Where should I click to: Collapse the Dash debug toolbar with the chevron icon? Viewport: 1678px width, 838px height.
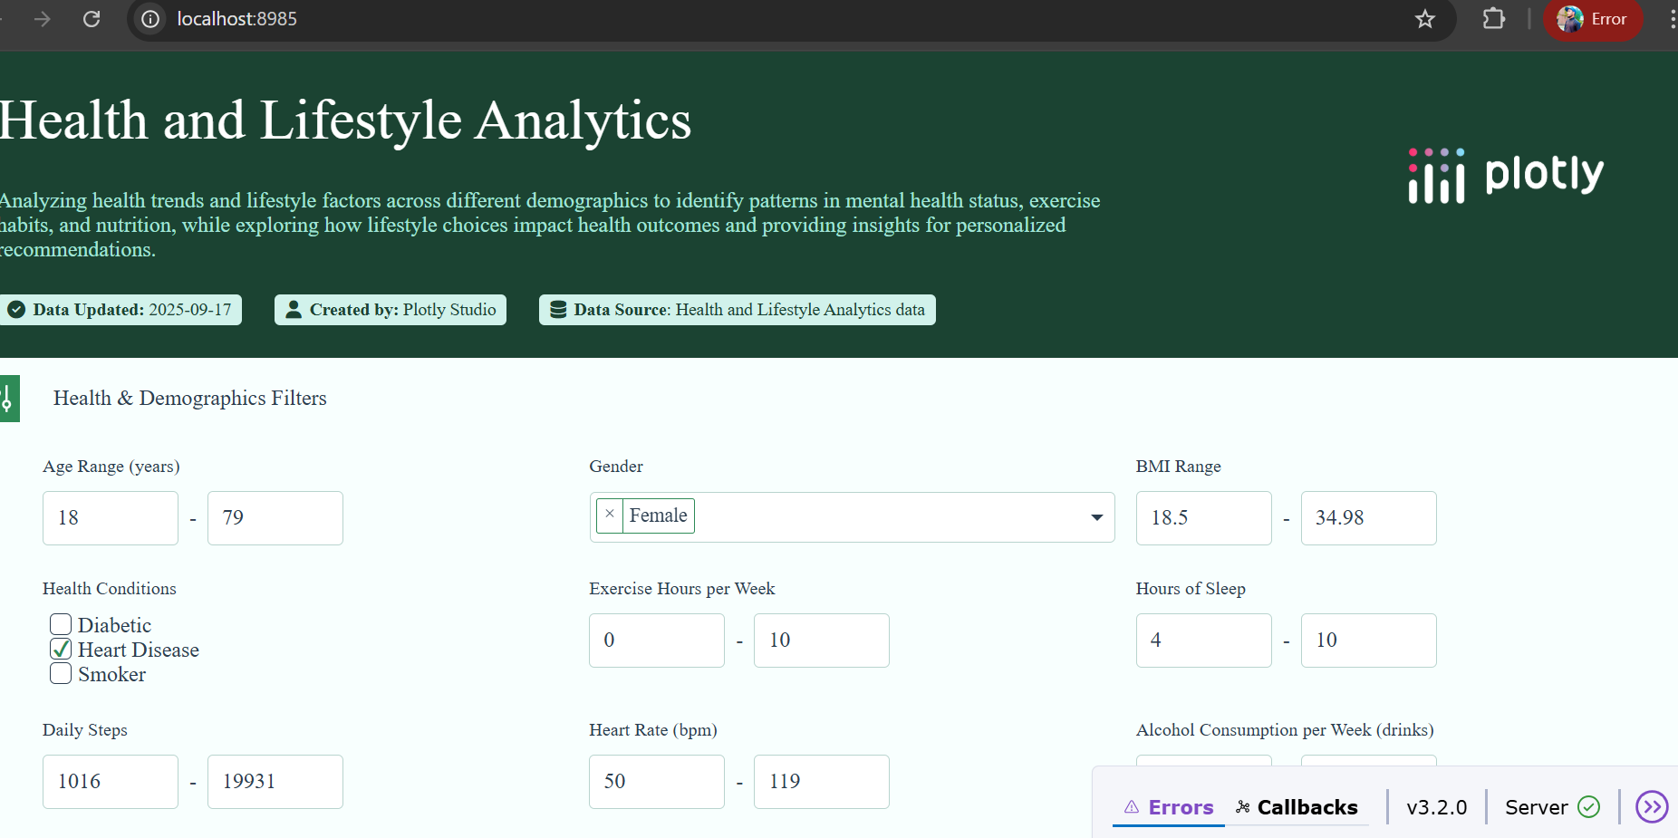[x=1652, y=806]
